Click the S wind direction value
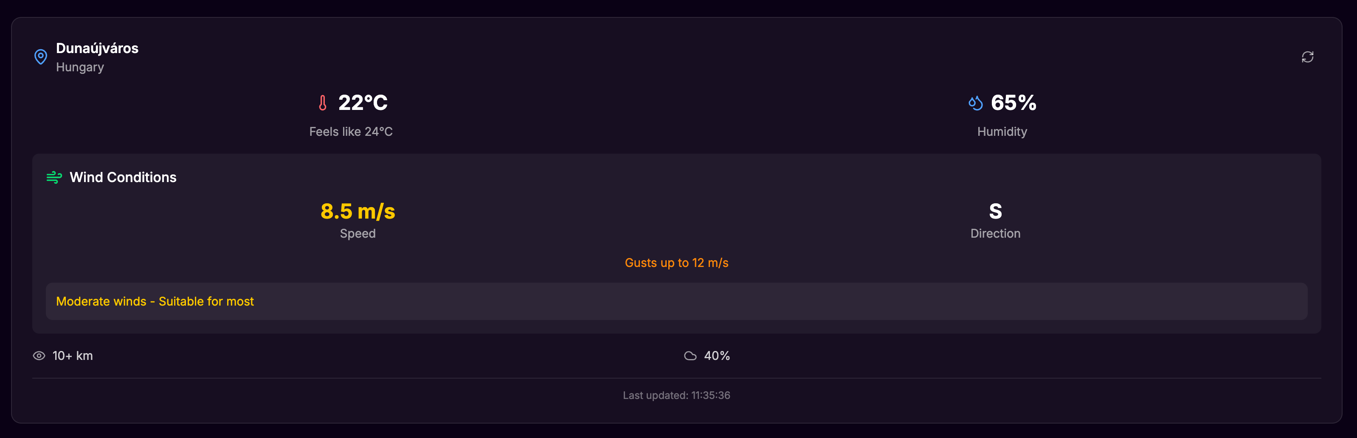 pyautogui.click(x=995, y=212)
